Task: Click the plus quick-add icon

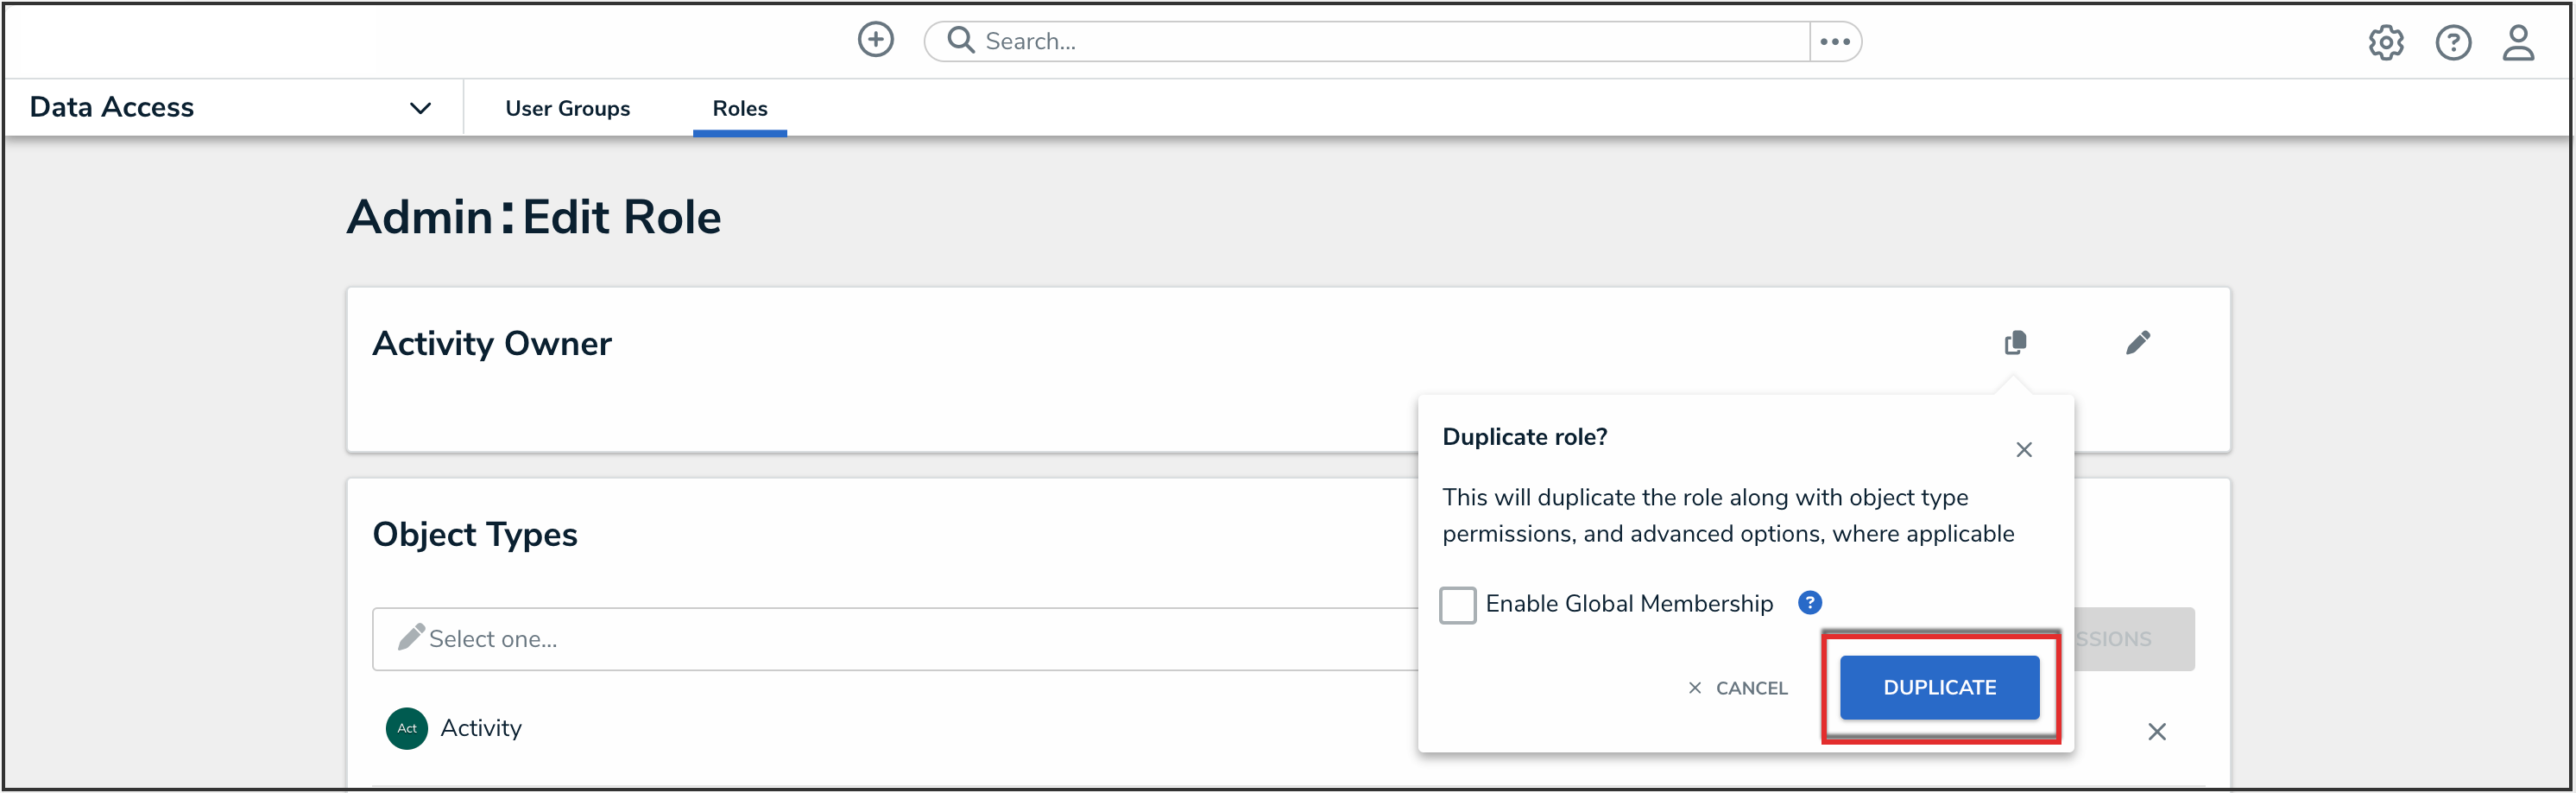Action: point(875,40)
